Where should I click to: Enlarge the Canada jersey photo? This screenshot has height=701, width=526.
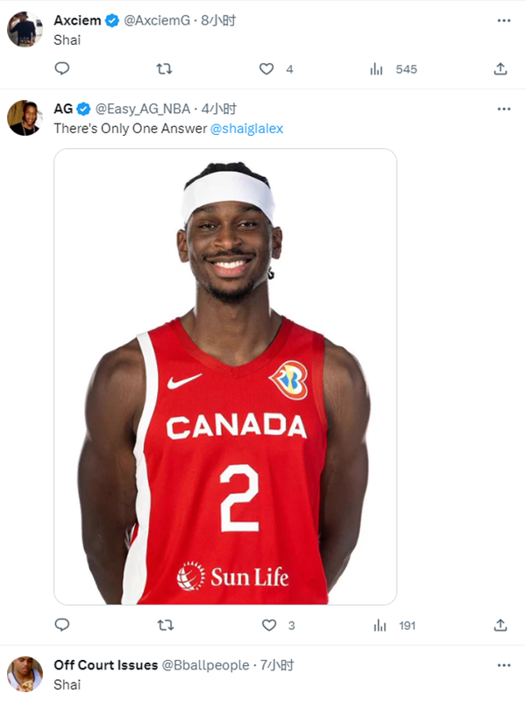[225, 377]
